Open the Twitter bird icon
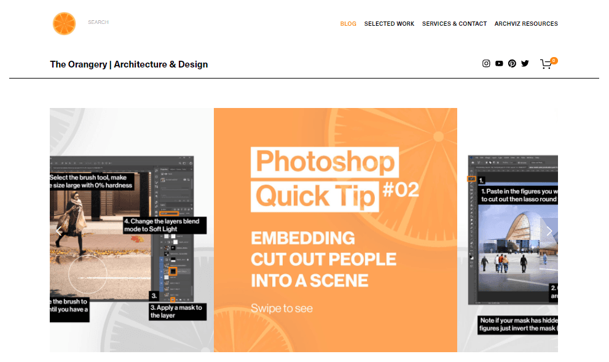The height and width of the screenshot is (362, 609). point(525,63)
